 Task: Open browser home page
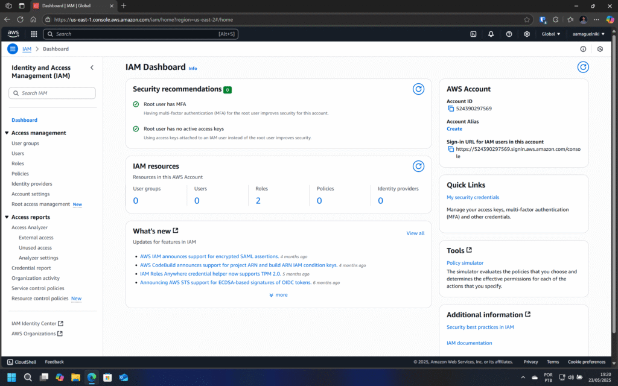click(33, 19)
